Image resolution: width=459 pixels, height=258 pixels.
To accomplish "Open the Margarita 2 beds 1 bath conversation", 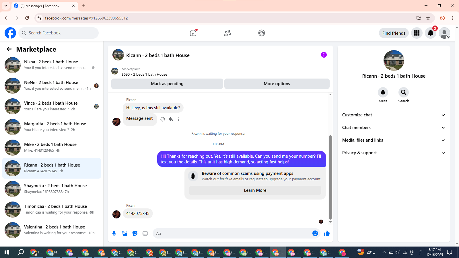I will click(x=52, y=127).
